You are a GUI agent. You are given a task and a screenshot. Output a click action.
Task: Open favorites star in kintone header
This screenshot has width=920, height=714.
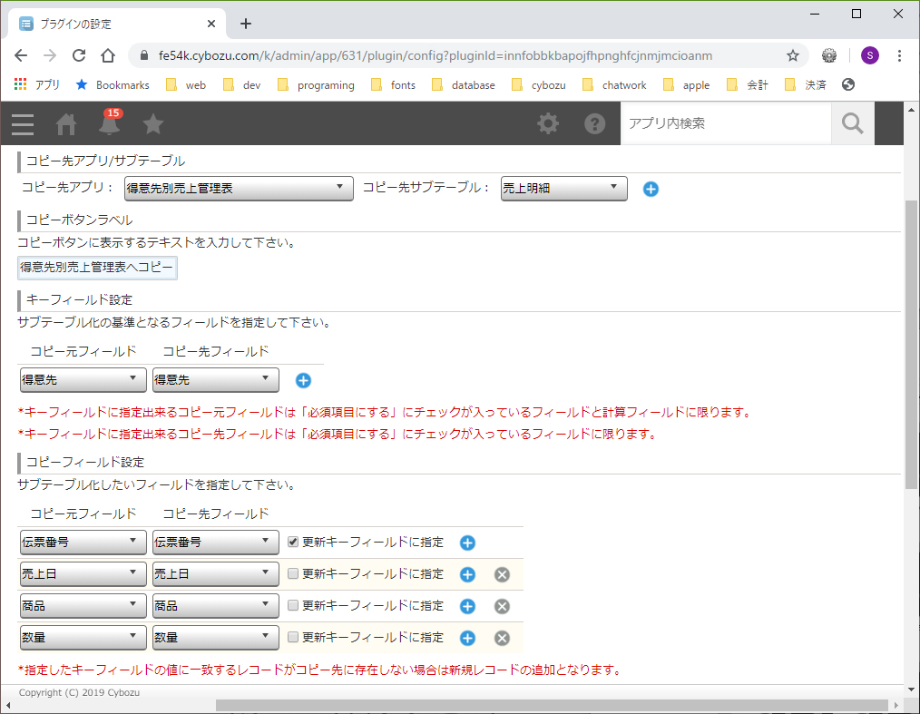(153, 123)
